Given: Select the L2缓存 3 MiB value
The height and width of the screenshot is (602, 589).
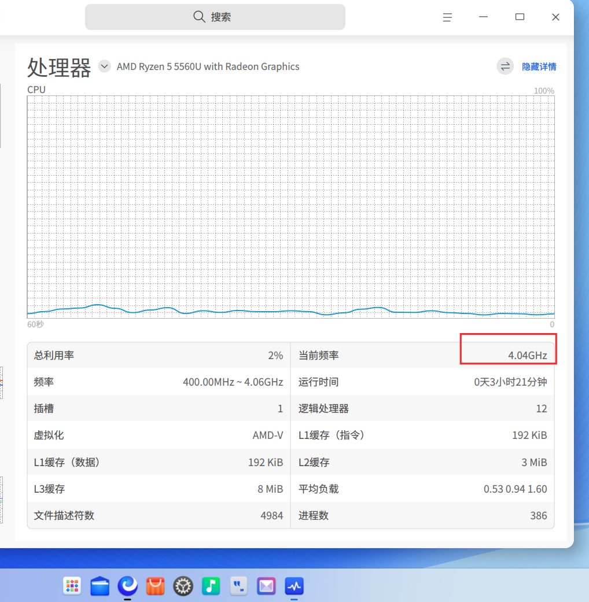Looking at the screenshot, I should (x=534, y=462).
